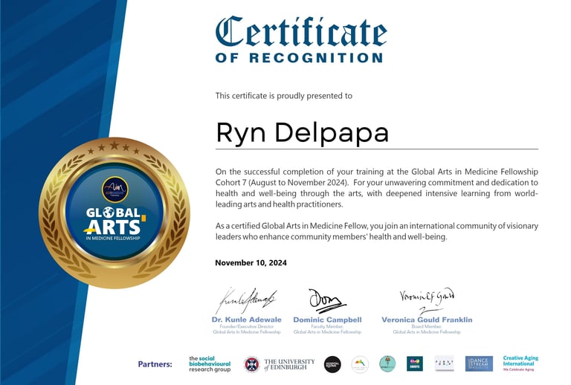
Task: Click Veronica Gould Franklin's handwritten signature
Action: (x=427, y=301)
